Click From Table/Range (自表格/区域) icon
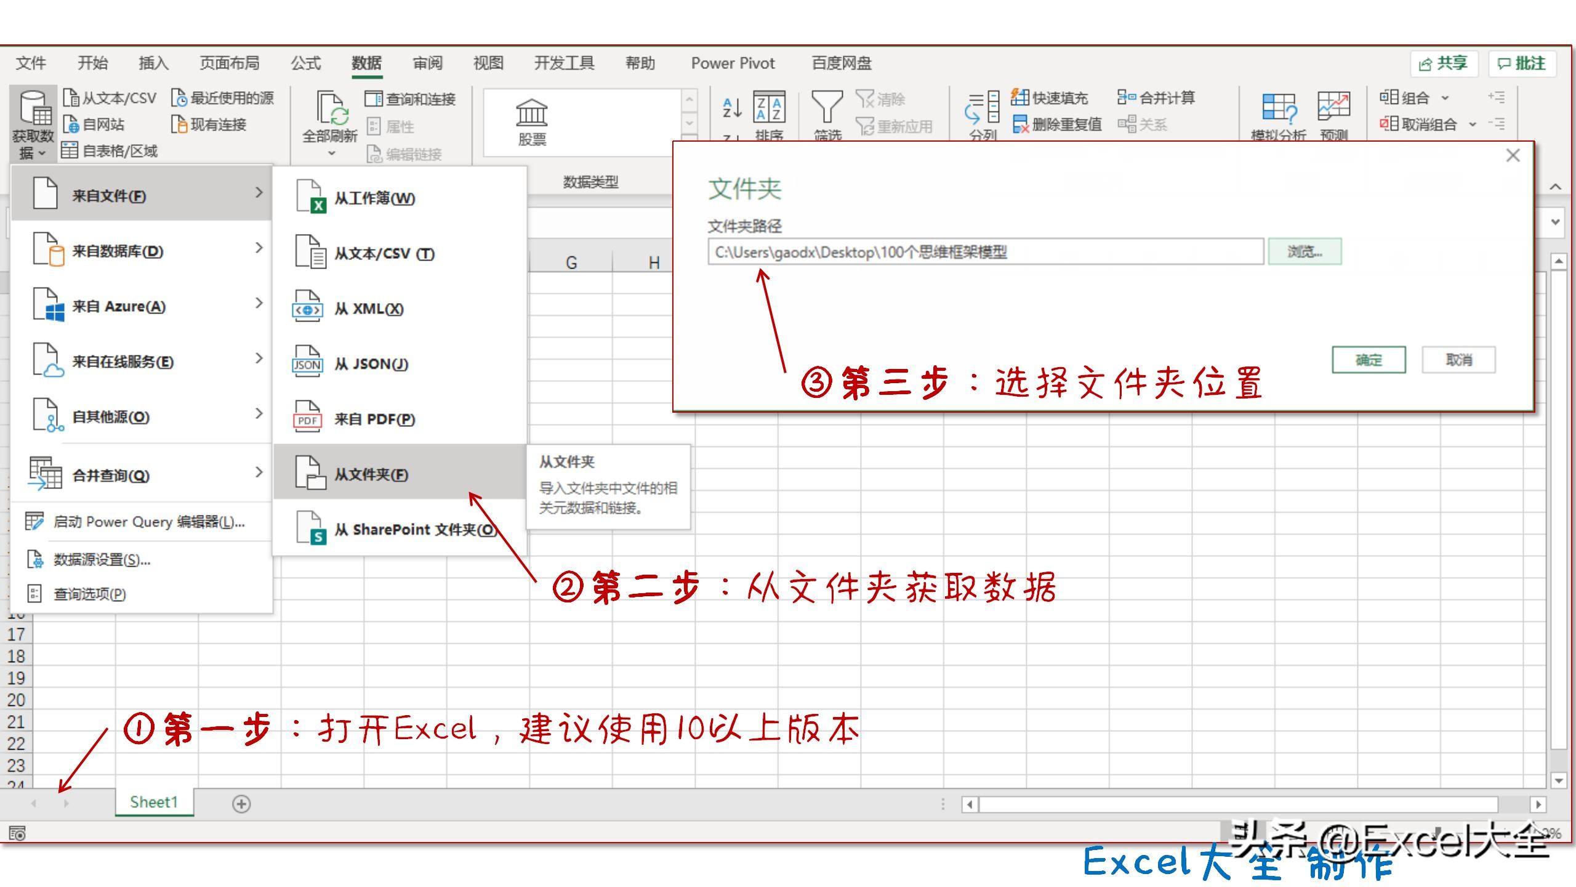The width and height of the screenshot is (1576, 887). pyautogui.click(x=110, y=151)
